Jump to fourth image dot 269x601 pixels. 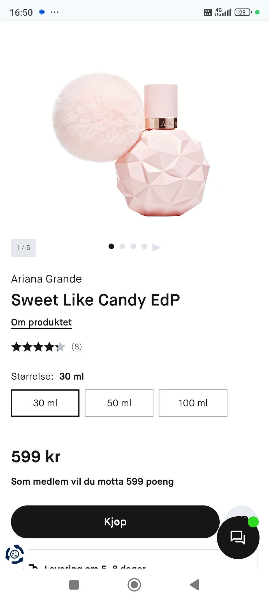(x=144, y=246)
